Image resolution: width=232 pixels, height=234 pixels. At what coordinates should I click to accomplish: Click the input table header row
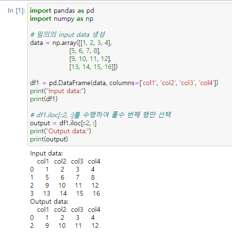click(x=68, y=162)
